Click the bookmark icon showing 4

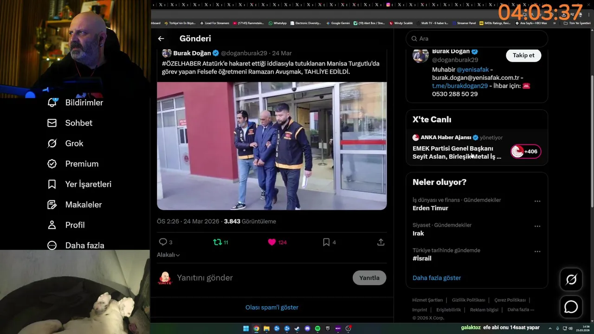pos(326,242)
